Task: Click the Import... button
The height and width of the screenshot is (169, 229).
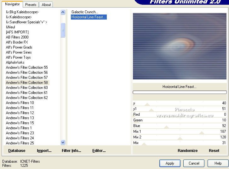Action: pyautogui.click(x=44, y=151)
